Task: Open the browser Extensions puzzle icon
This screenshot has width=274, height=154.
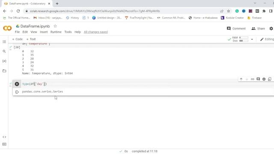Action: [264, 11]
